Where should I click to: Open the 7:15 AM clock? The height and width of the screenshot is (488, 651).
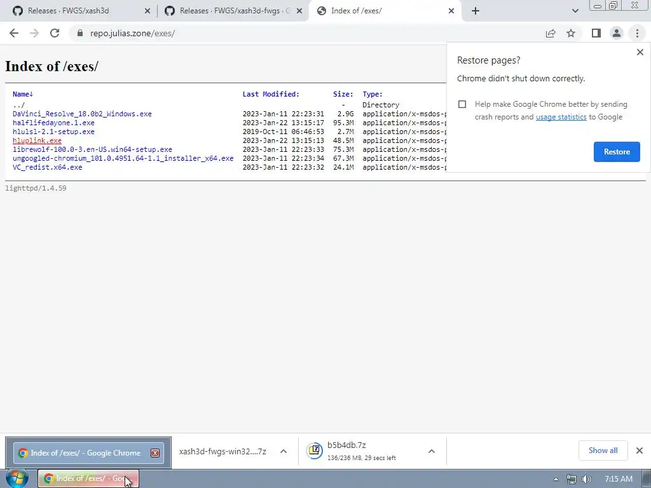click(618, 479)
